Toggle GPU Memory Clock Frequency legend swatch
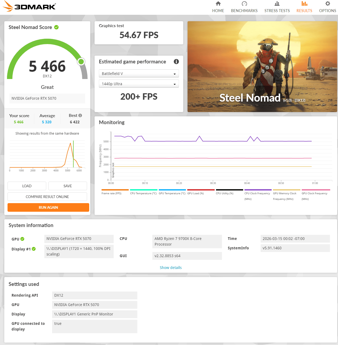338x345 pixels. (287, 190)
